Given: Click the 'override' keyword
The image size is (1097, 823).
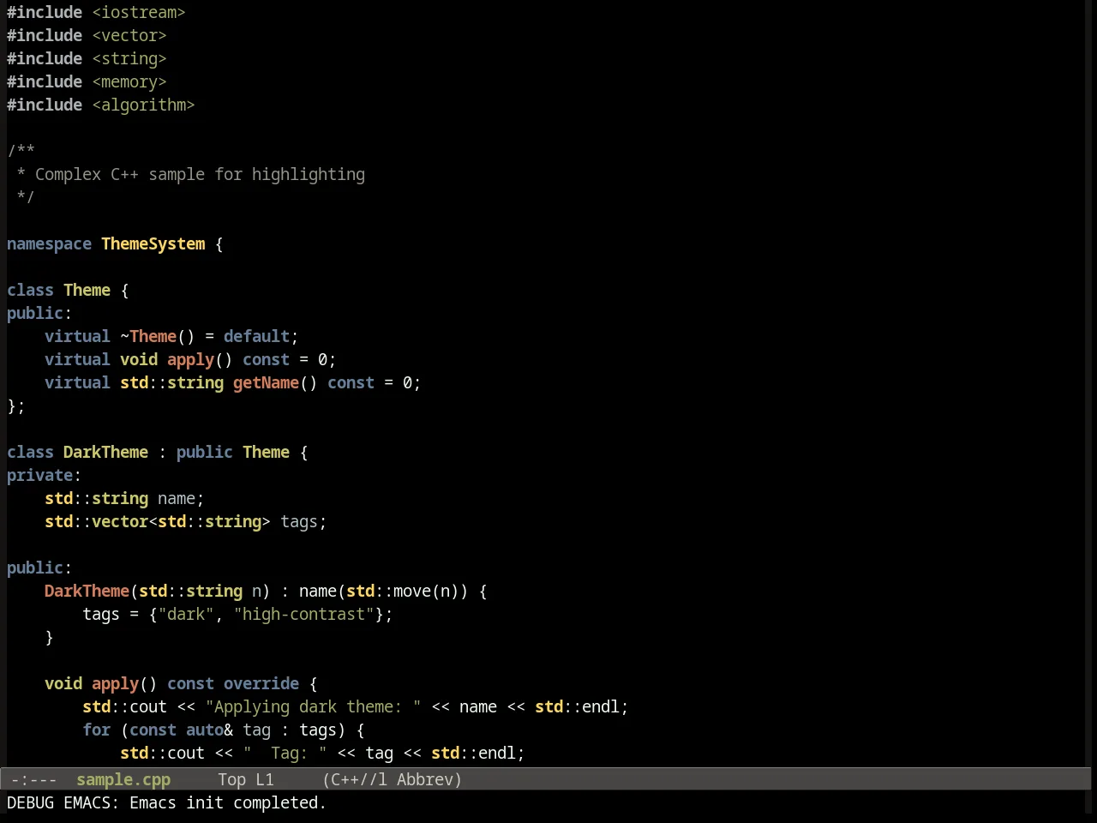Looking at the screenshot, I should click(261, 683).
